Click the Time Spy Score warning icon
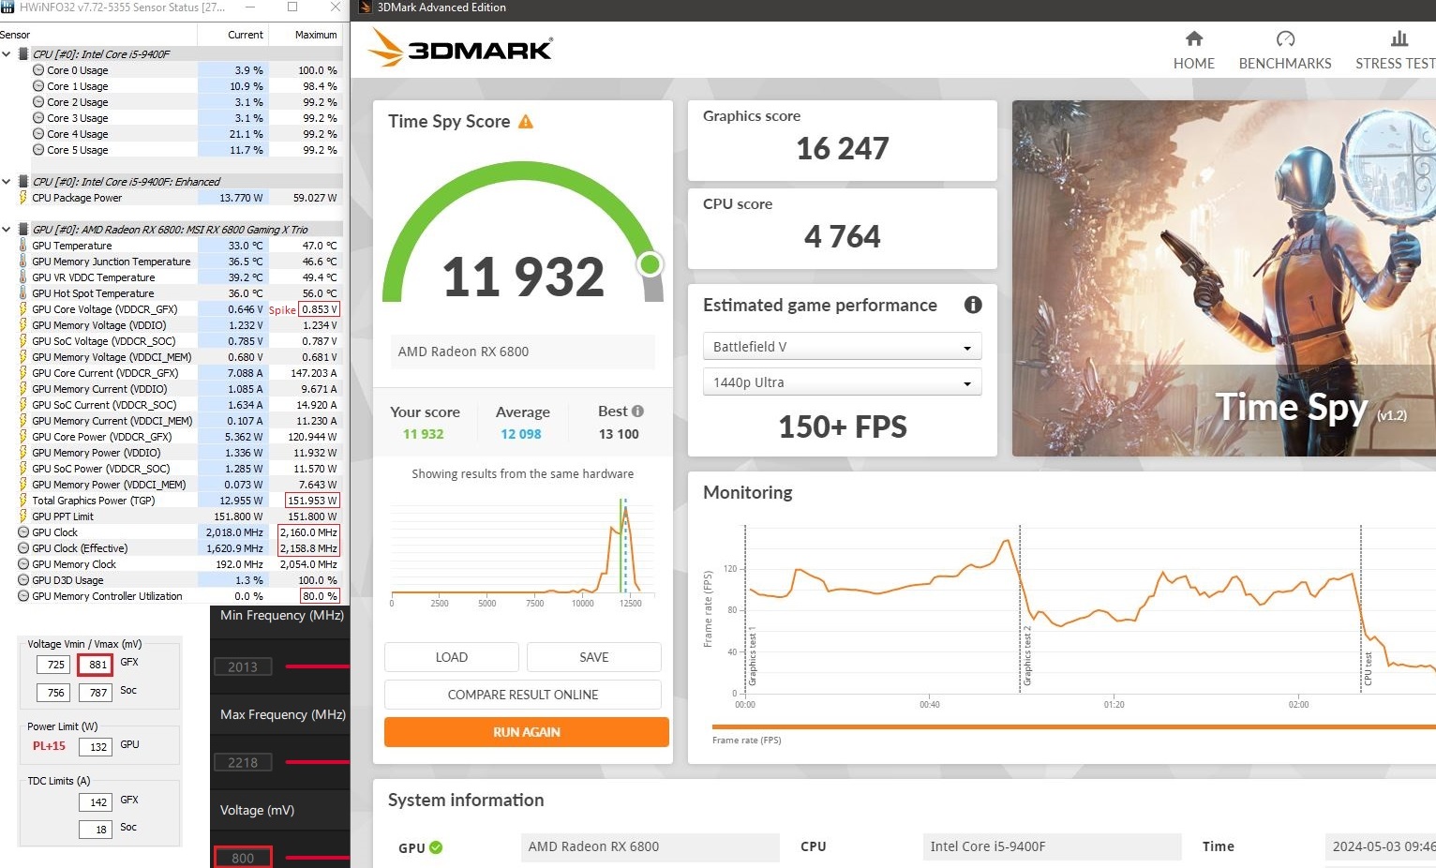 (x=526, y=122)
